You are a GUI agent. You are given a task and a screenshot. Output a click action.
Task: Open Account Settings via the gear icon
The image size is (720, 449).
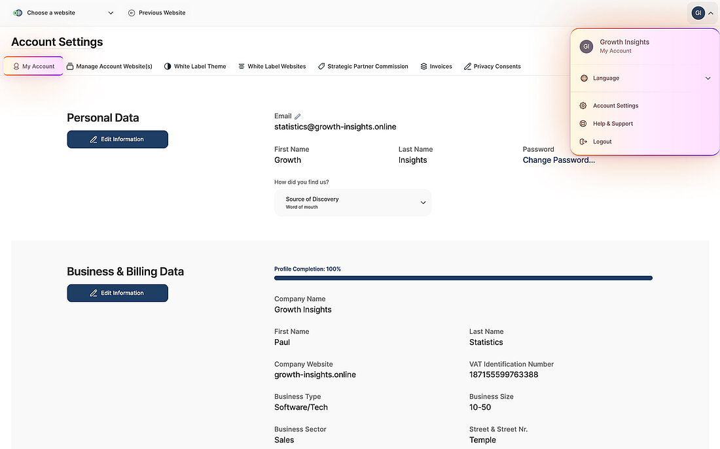583,105
